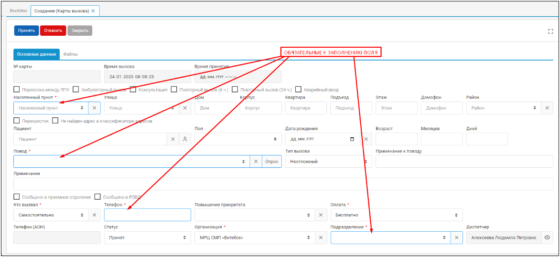Click the eye icon next to Диспетчер
560x257 pixels.
coord(547,238)
